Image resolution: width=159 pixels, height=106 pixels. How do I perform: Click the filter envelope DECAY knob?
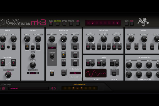point(139,65)
